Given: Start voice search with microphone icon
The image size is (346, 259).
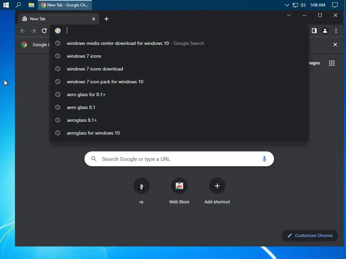Looking at the screenshot, I should [264, 159].
